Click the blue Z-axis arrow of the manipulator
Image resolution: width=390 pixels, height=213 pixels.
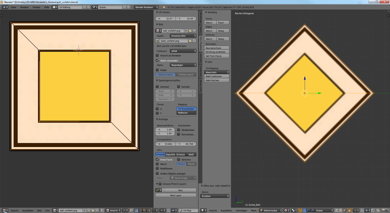click(x=304, y=81)
